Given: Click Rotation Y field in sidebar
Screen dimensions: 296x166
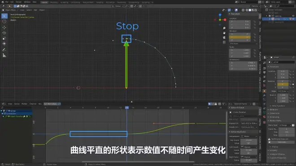Looking at the screenshot, I should tap(240, 37).
